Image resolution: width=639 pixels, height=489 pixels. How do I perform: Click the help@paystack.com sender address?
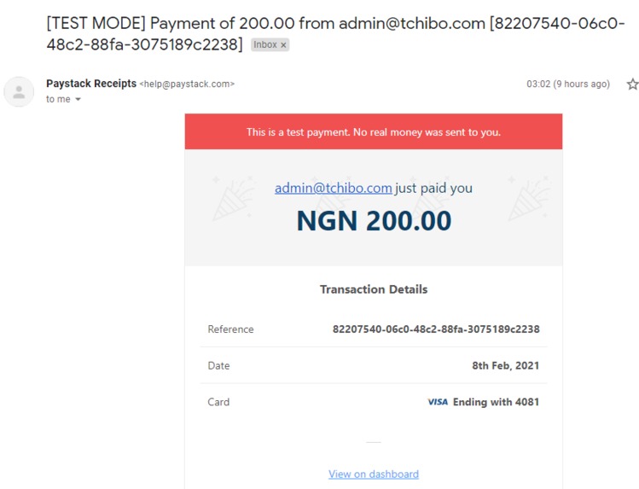pos(187,84)
